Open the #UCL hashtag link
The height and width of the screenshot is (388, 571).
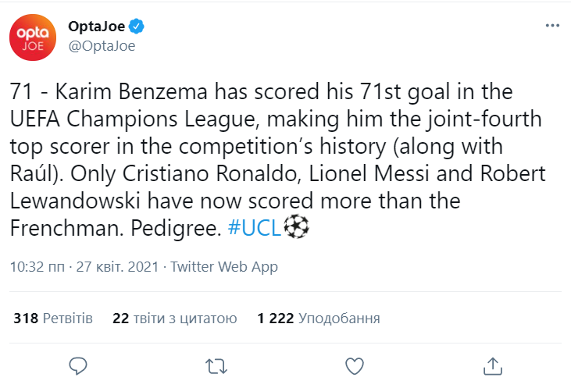point(255,228)
